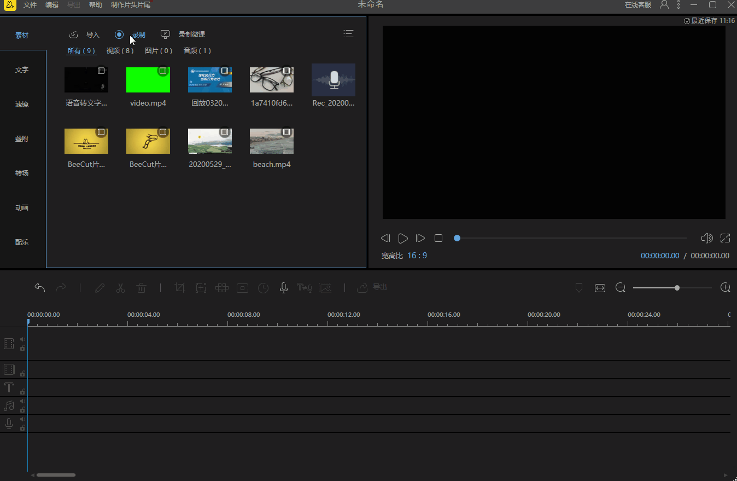
Task: Click the text track T icon
Action: tap(9, 388)
